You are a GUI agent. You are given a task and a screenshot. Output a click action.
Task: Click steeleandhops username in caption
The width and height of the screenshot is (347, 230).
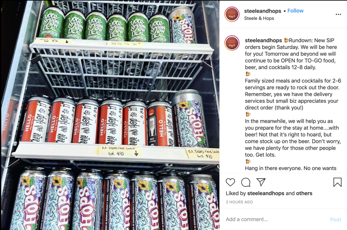(263, 40)
